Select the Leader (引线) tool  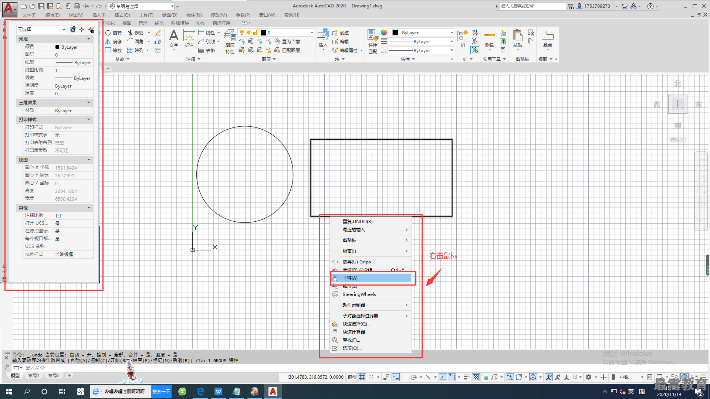(x=207, y=41)
